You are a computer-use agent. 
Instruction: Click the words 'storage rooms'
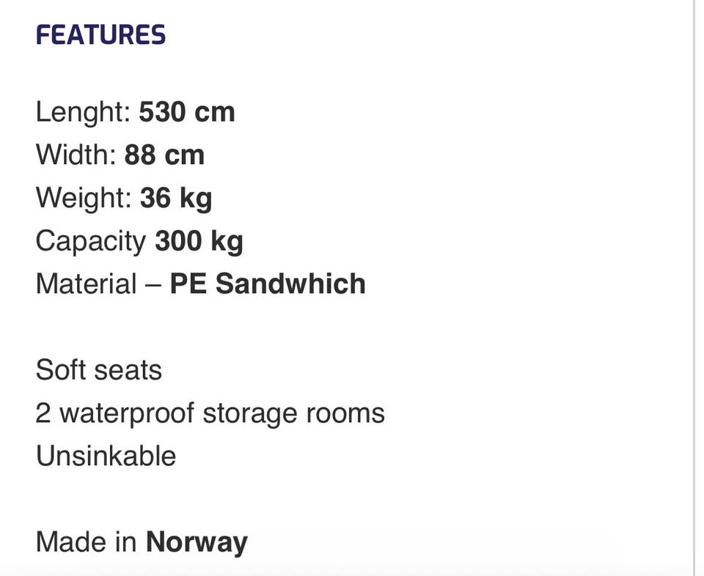pyautogui.click(x=293, y=413)
